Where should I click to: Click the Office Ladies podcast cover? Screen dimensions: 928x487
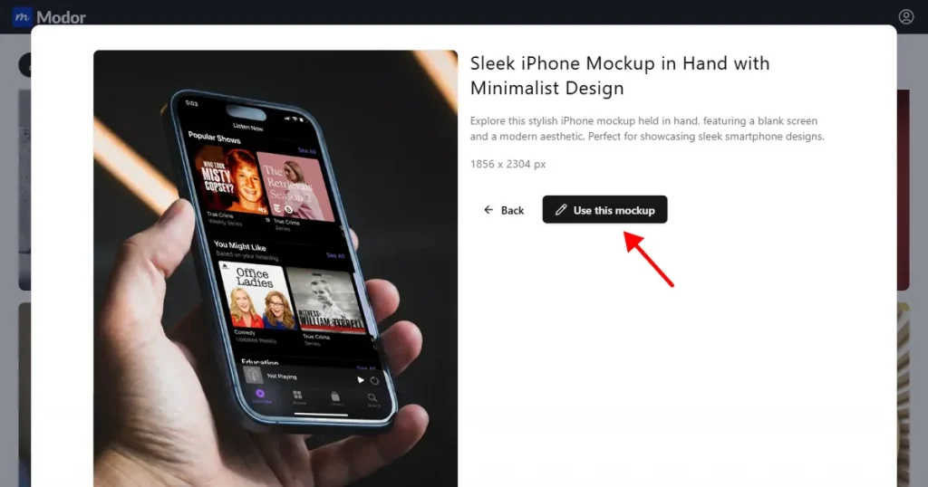256,296
